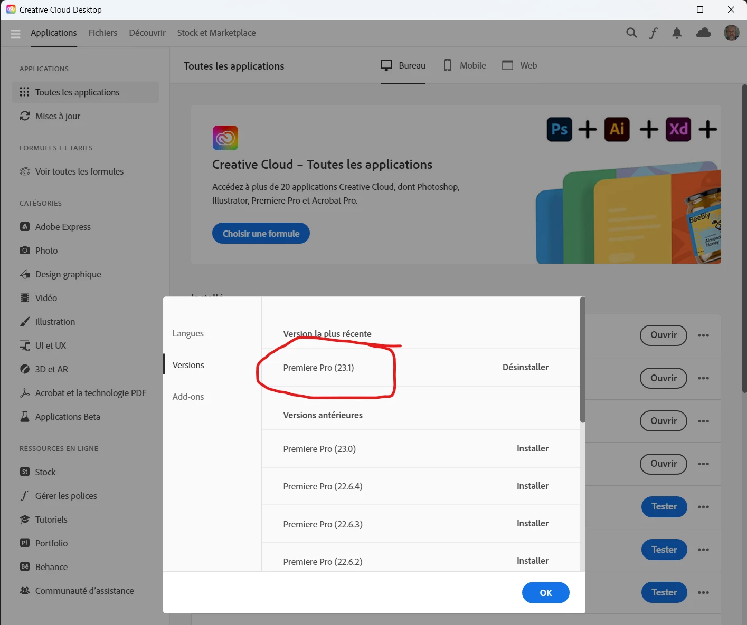Screen dimensions: 747x625
Task: Open more options beside the first Tester
Action: point(703,507)
